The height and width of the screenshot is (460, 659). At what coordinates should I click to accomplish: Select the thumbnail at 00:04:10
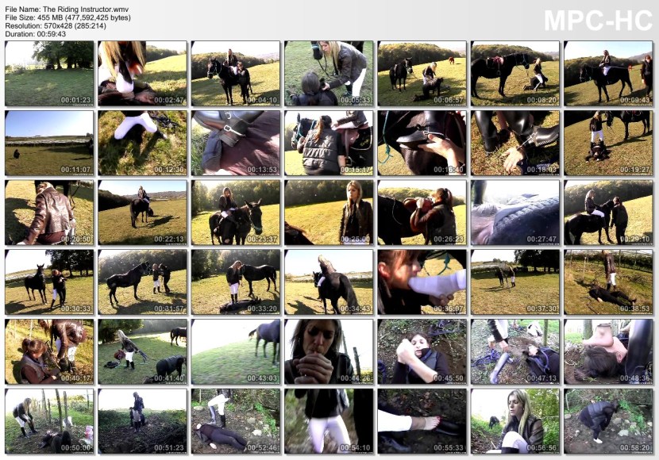(235, 74)
